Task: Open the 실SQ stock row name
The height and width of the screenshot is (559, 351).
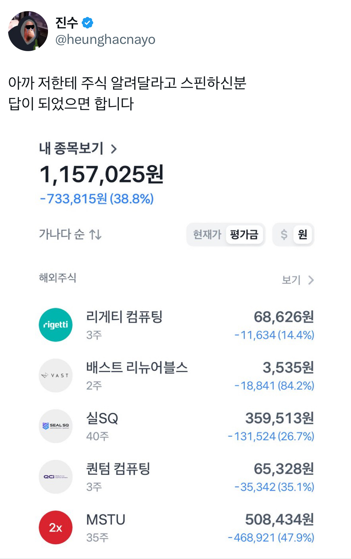Action: point(102,418)
